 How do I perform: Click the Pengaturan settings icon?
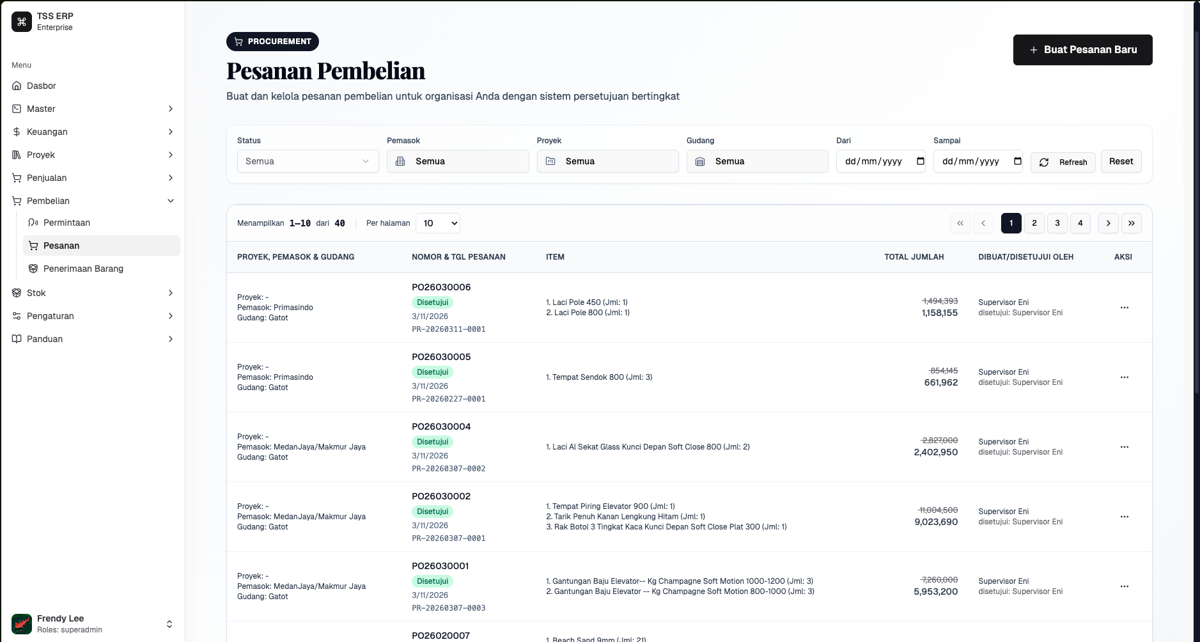pyautogui.click(x=16, y=316)
